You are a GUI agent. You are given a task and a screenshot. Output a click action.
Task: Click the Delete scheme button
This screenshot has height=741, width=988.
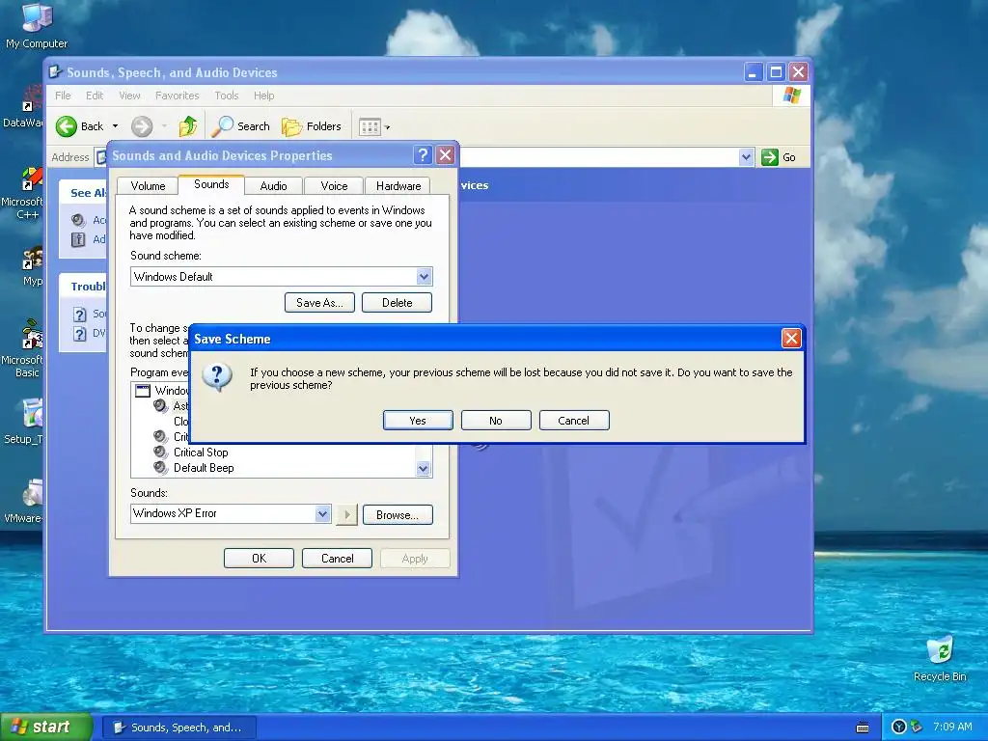pyautogui.click(x=397, y=302)
